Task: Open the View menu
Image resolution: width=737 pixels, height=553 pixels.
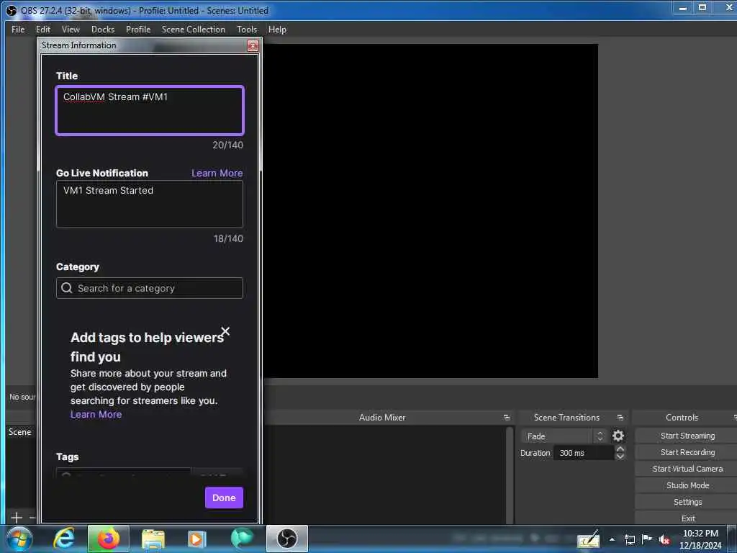Action: pyautogui.click(x=71, y=29)
